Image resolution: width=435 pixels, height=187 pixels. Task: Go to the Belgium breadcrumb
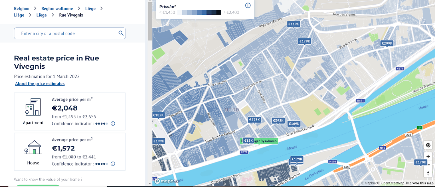(x=21, y=8)
